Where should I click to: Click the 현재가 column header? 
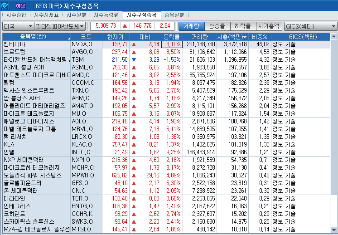click(116, 37)
